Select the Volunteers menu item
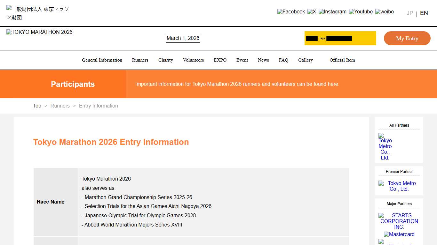This screenshot has width=437, height=245. [193, 60]
